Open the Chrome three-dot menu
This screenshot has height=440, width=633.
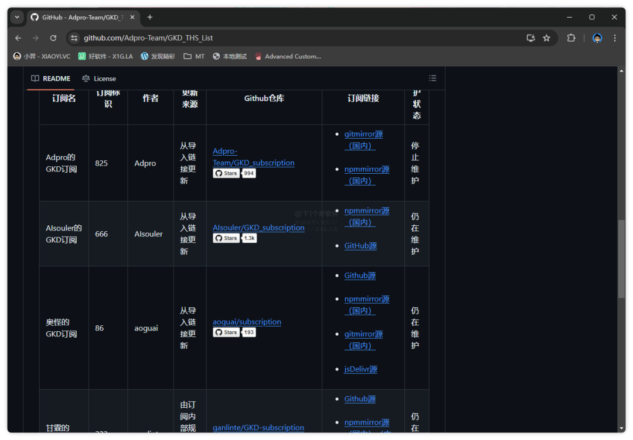[x=615, y=38]
